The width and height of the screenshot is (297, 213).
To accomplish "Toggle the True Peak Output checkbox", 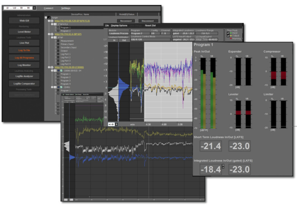I will [x=227, y=36].
